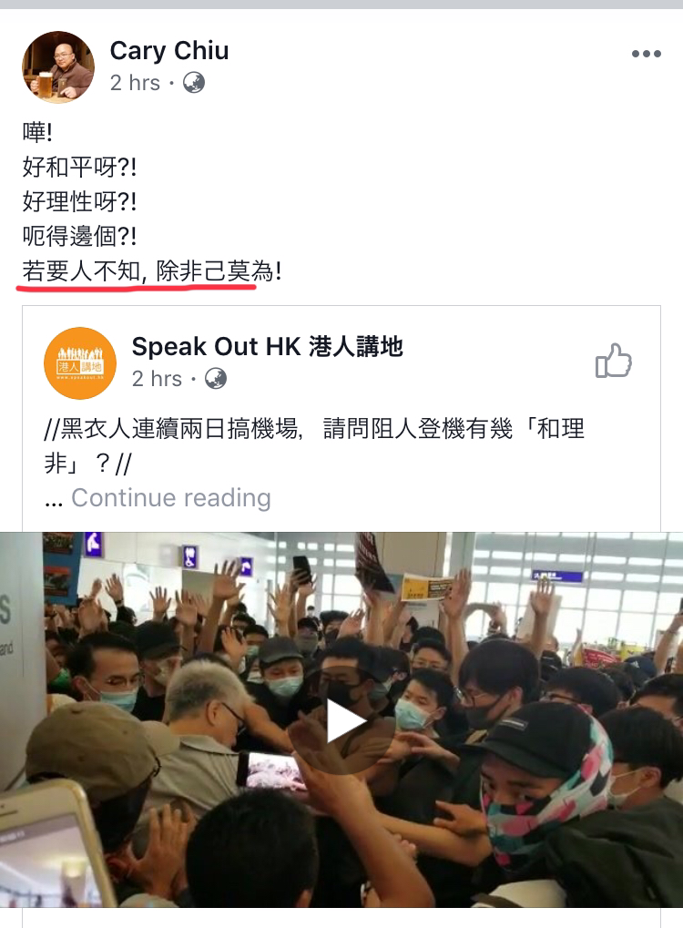
Task: Click the 2 hrs timestamp of the shared post
Action: pyautogui.click(x=157, y=379)
